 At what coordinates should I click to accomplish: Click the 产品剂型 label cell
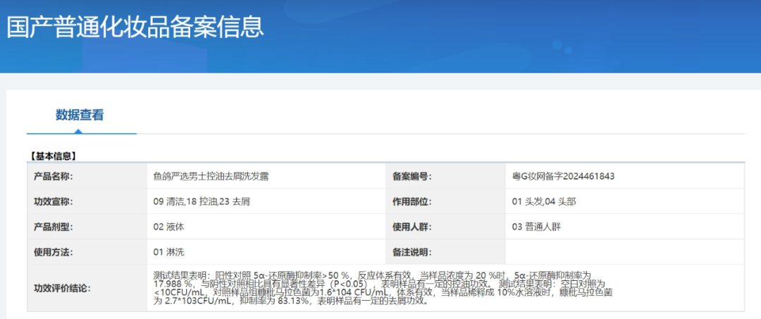[87, 227]
